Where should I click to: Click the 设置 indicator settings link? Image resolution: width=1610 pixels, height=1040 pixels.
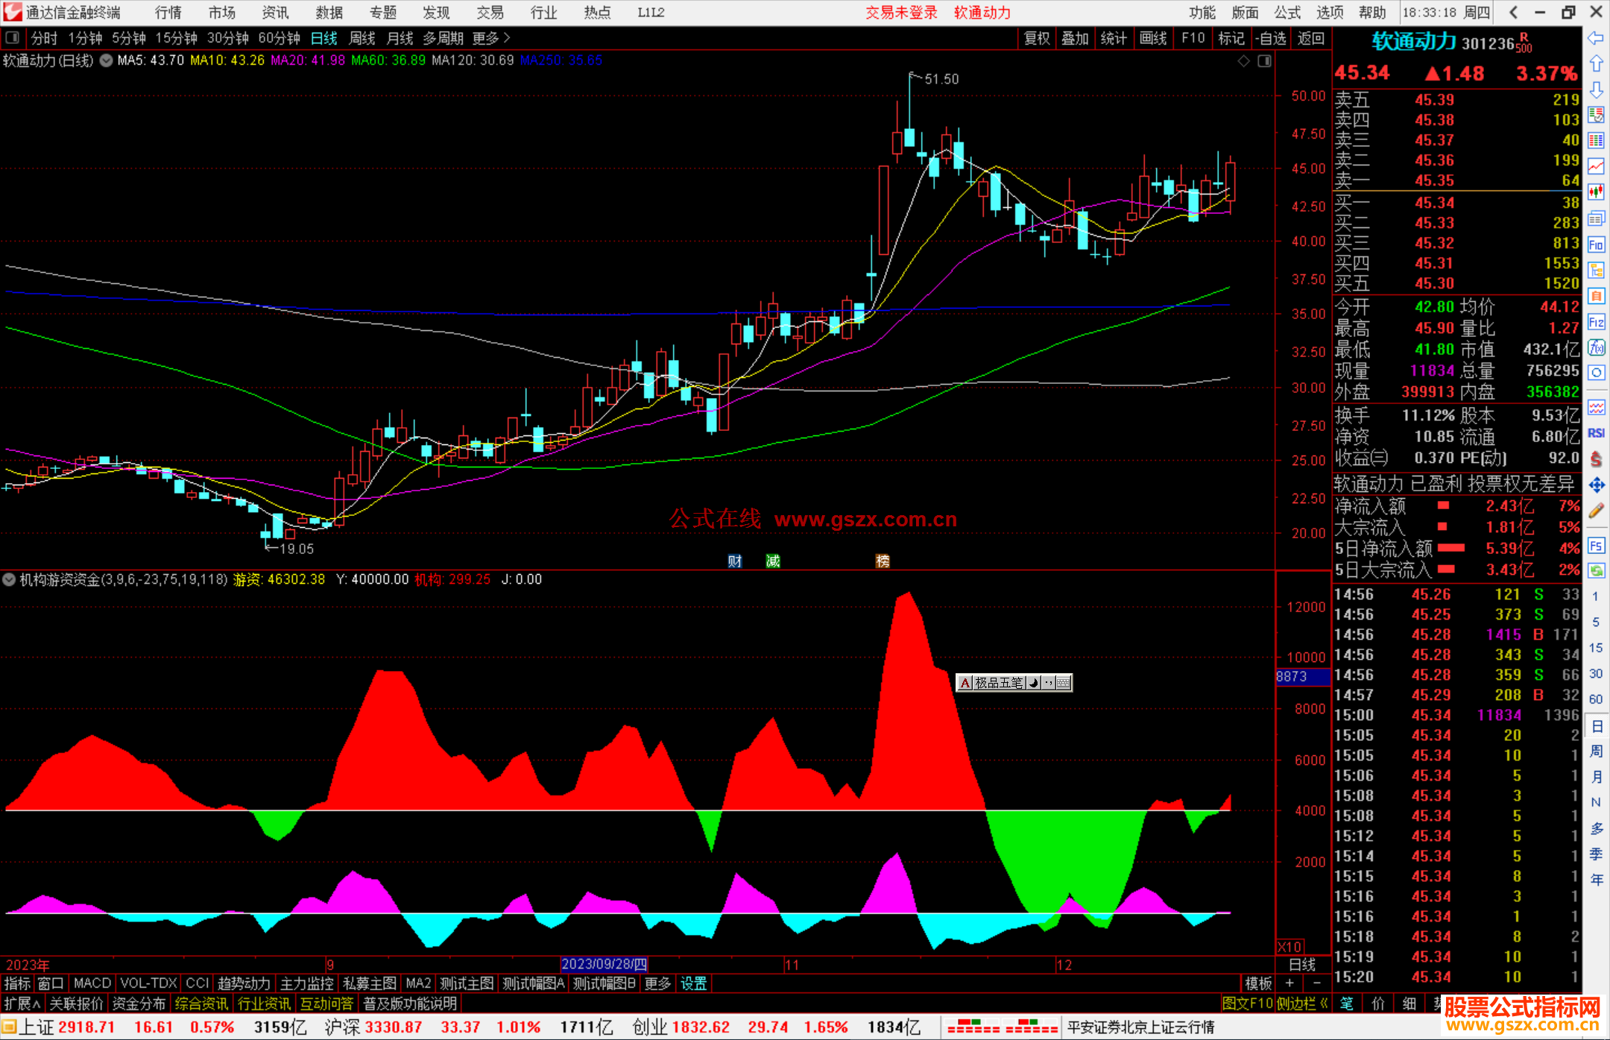[x=693, y=983]
